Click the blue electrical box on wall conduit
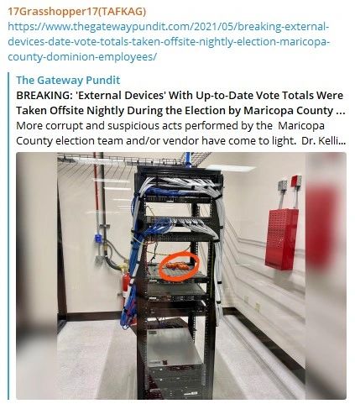The image size is (355, 404). click(98, 239)
